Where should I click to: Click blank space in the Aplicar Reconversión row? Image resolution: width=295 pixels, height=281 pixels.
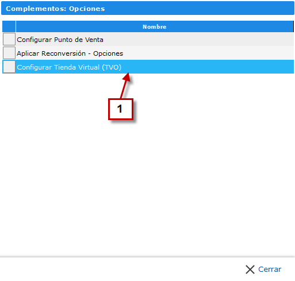pyautogui.click(x=209, y=53)
